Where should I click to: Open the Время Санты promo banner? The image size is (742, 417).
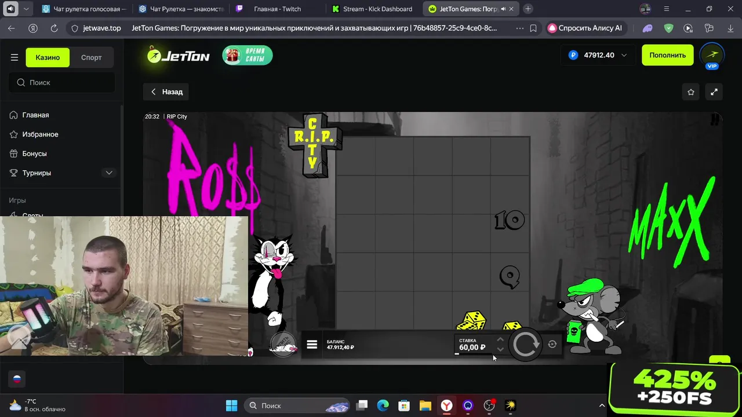(x=248, y=56)
